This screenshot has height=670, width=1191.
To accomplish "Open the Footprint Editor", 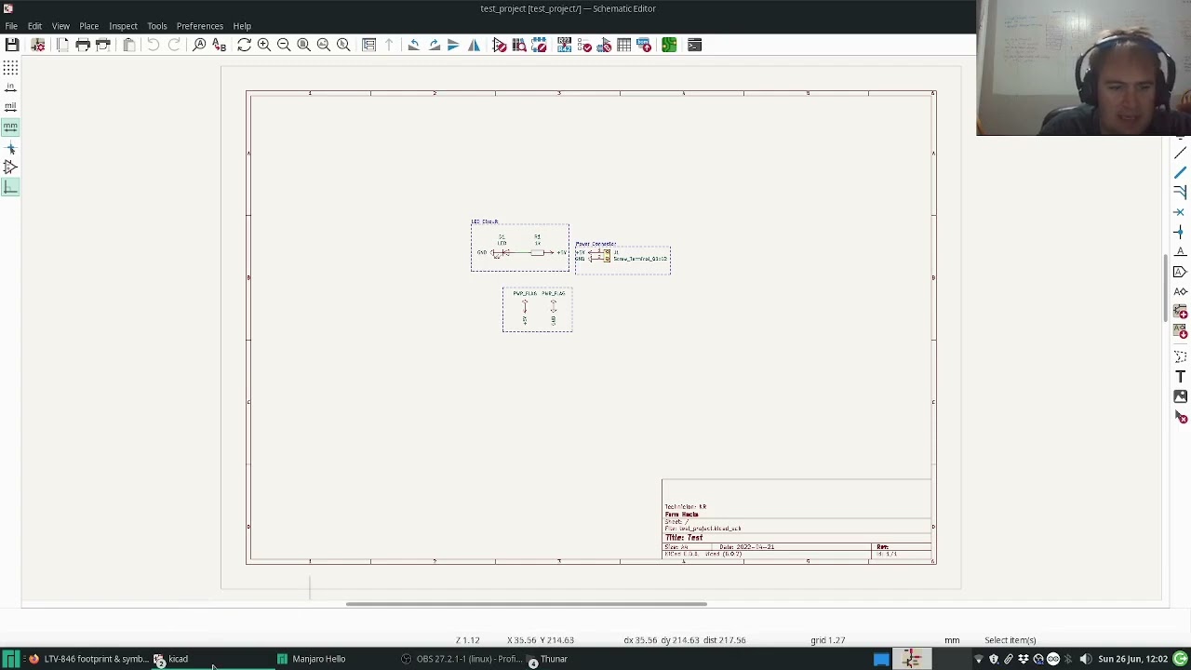I will pyautogui.click(x=539, y=45).
